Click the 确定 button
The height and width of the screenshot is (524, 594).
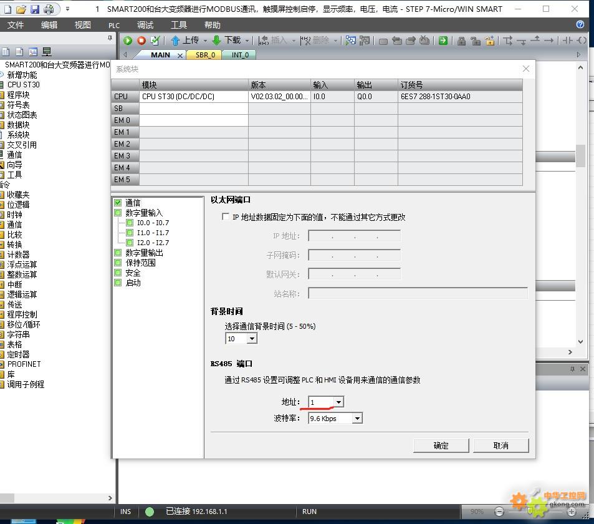(x=441, y=445)
